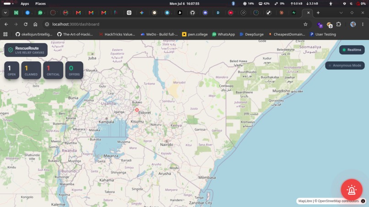Image resolution: width=369 pixels, height=207 pixels.
Task: Open the Places menu in top panel
Action: 40,4
